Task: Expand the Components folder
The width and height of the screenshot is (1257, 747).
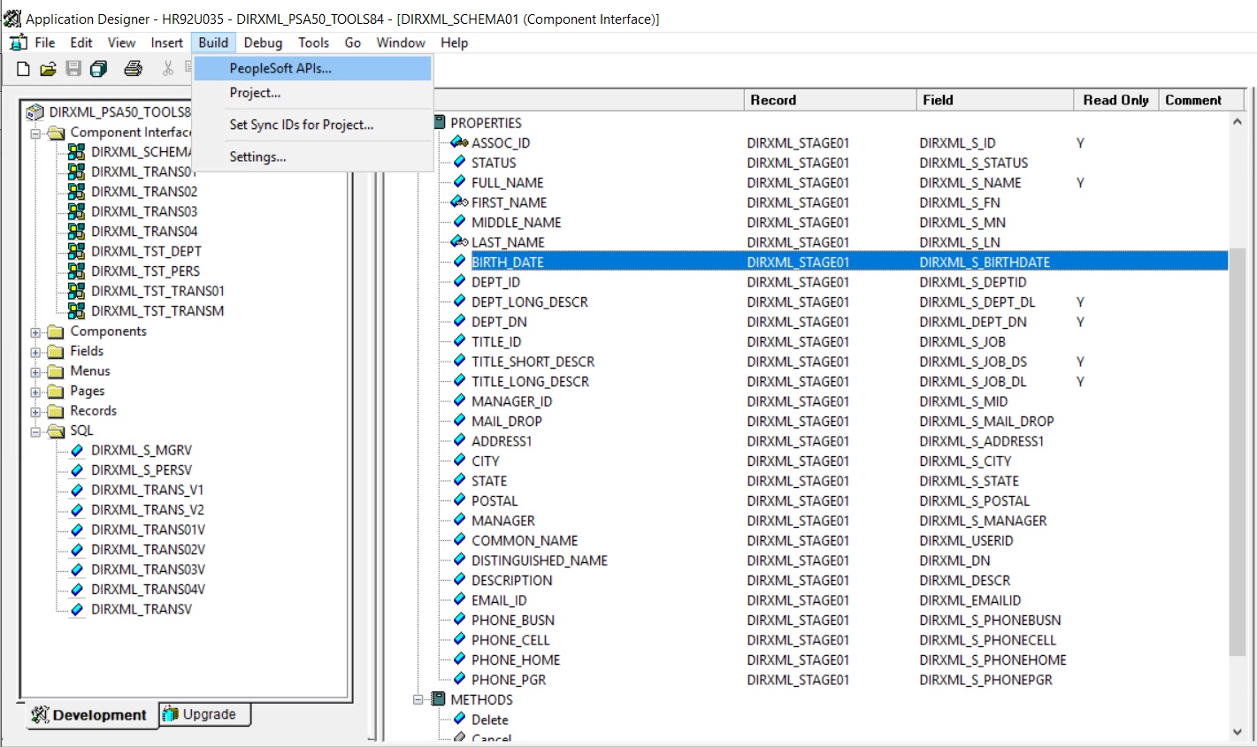Action: click(x=35, y=332)
